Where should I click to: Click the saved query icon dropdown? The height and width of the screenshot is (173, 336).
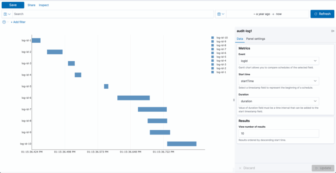click(7, 14)
